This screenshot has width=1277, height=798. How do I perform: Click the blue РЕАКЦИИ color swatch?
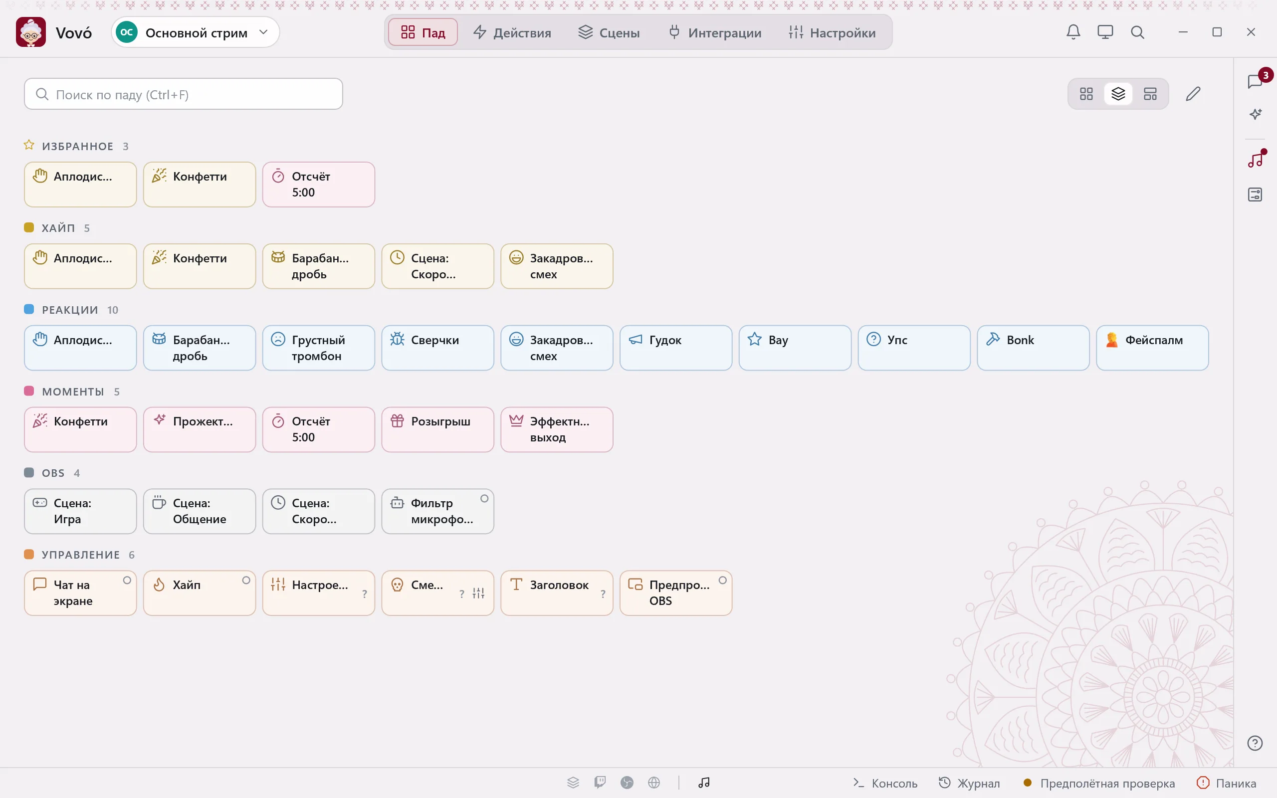click(29, 309)
